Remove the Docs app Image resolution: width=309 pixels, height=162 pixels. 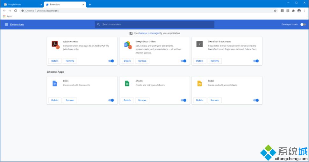tap(70, 100)
